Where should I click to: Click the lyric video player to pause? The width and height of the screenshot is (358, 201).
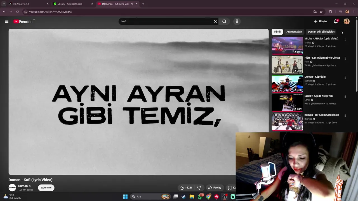click(x=138, y=102)
